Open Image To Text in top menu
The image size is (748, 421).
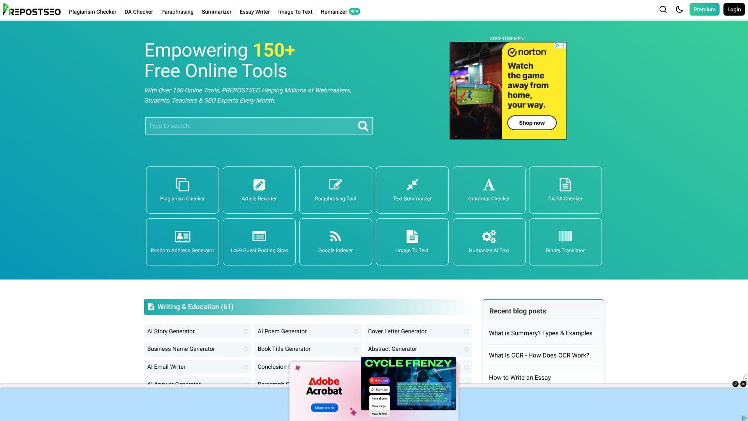(x=295, y=12)
